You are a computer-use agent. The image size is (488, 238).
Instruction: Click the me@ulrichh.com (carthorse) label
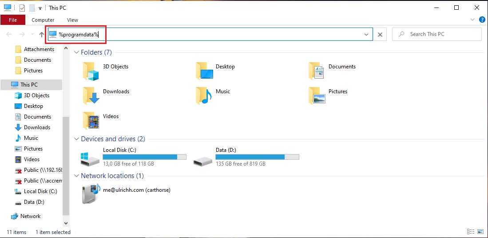click(137, 190)
